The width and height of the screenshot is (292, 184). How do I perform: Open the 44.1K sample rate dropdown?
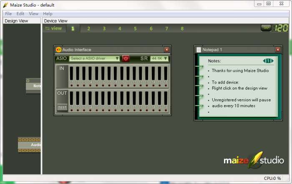159,58
